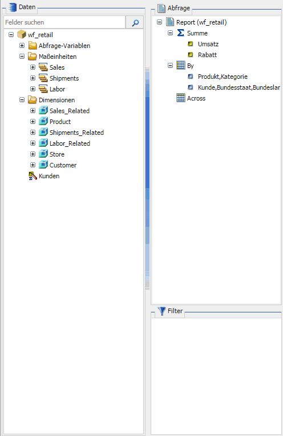Click the Customer dimension cube icon

(43, 165)
